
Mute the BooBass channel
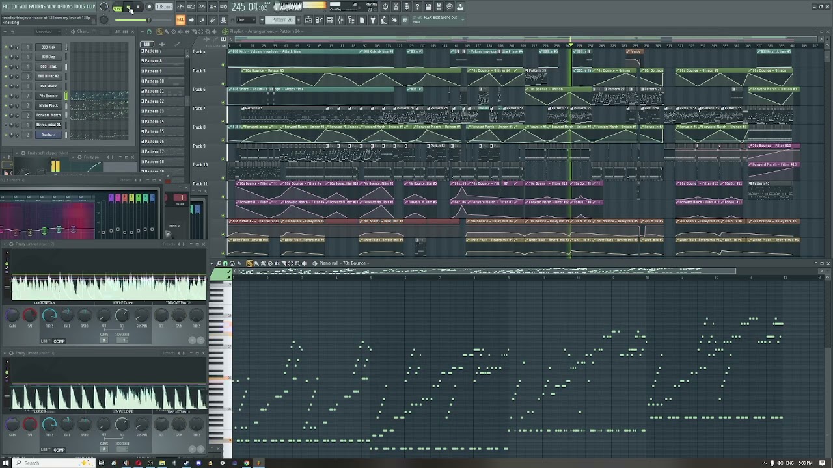tap(6, 135)
